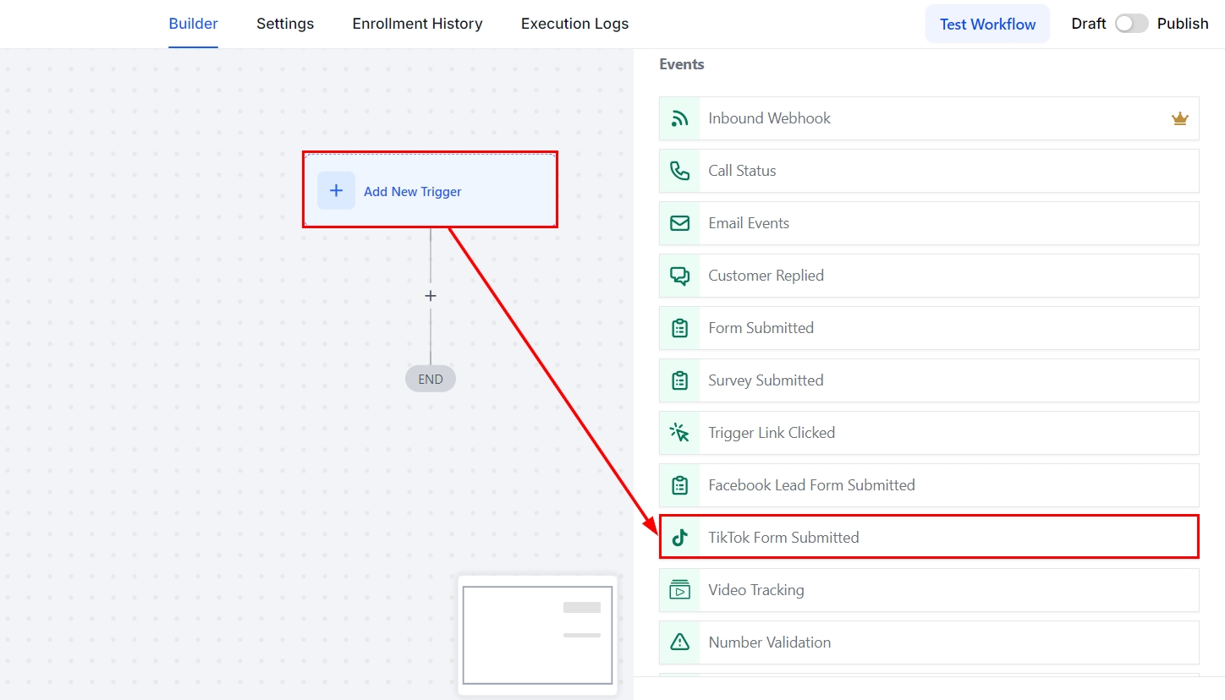The width and height of the screenshot is (1225, 700).
Task: Click the Email Events envelope icon
Action: (x=679, y=223)
